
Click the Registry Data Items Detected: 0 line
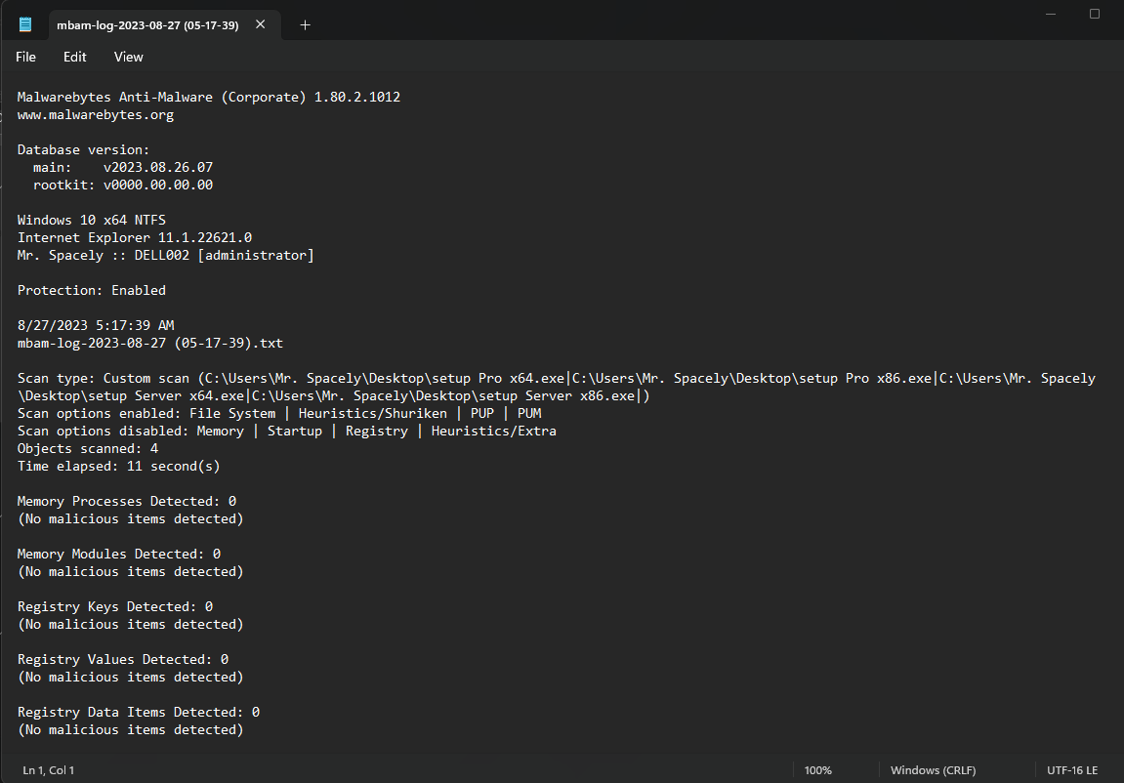pos(139,712)
